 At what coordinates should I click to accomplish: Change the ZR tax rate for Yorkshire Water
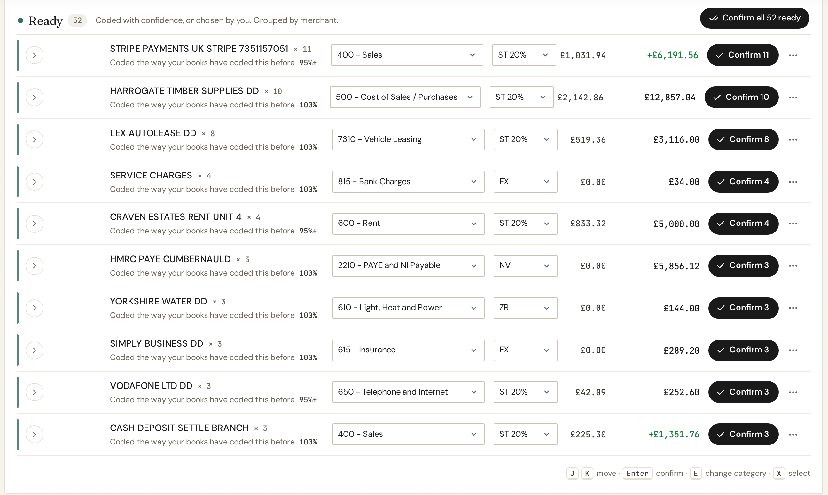(x=525, y=308)
